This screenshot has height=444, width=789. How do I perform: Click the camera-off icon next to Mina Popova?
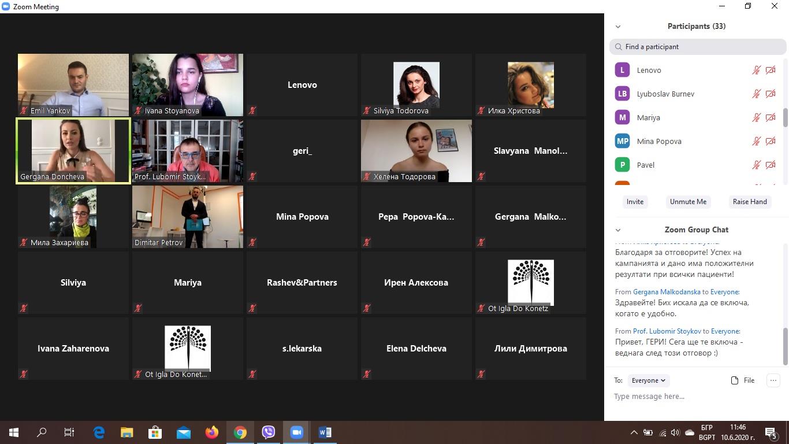click(770, 141)
